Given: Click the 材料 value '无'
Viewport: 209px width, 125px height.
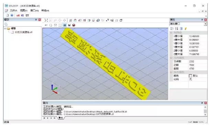Looking at the screenshot, I should (x=190, y=80).
